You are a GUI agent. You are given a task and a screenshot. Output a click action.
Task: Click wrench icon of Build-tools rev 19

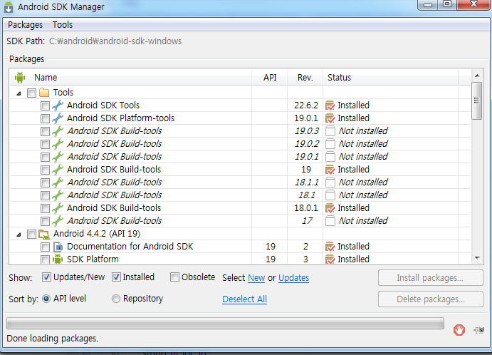(x=58, y=170)
